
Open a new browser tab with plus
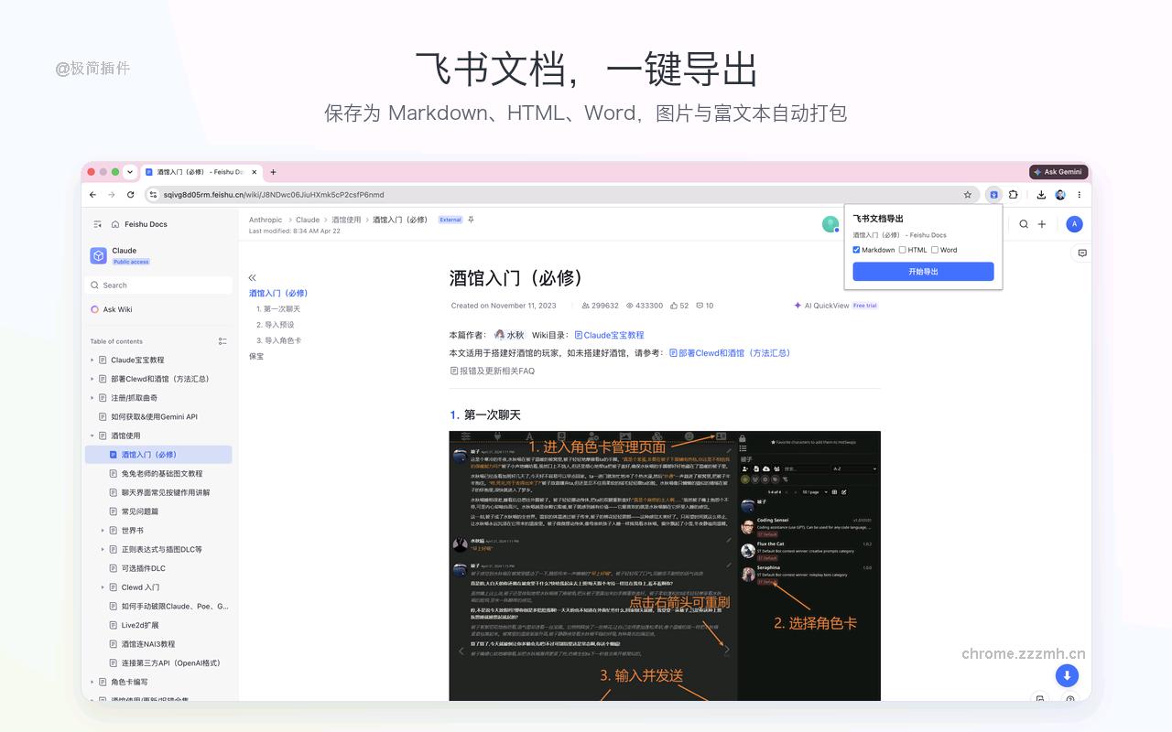tap(273, 172)
